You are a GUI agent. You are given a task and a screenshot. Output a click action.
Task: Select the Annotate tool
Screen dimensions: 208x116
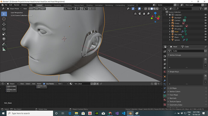click(x=4, y=44)
